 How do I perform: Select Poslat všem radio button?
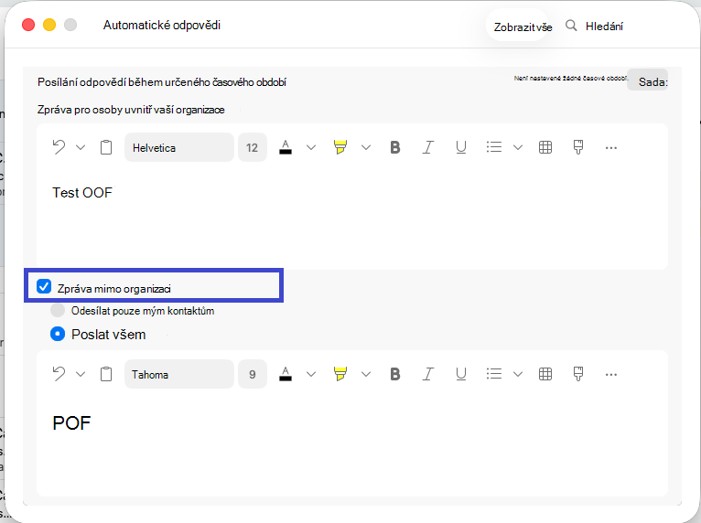click(58, 334)
